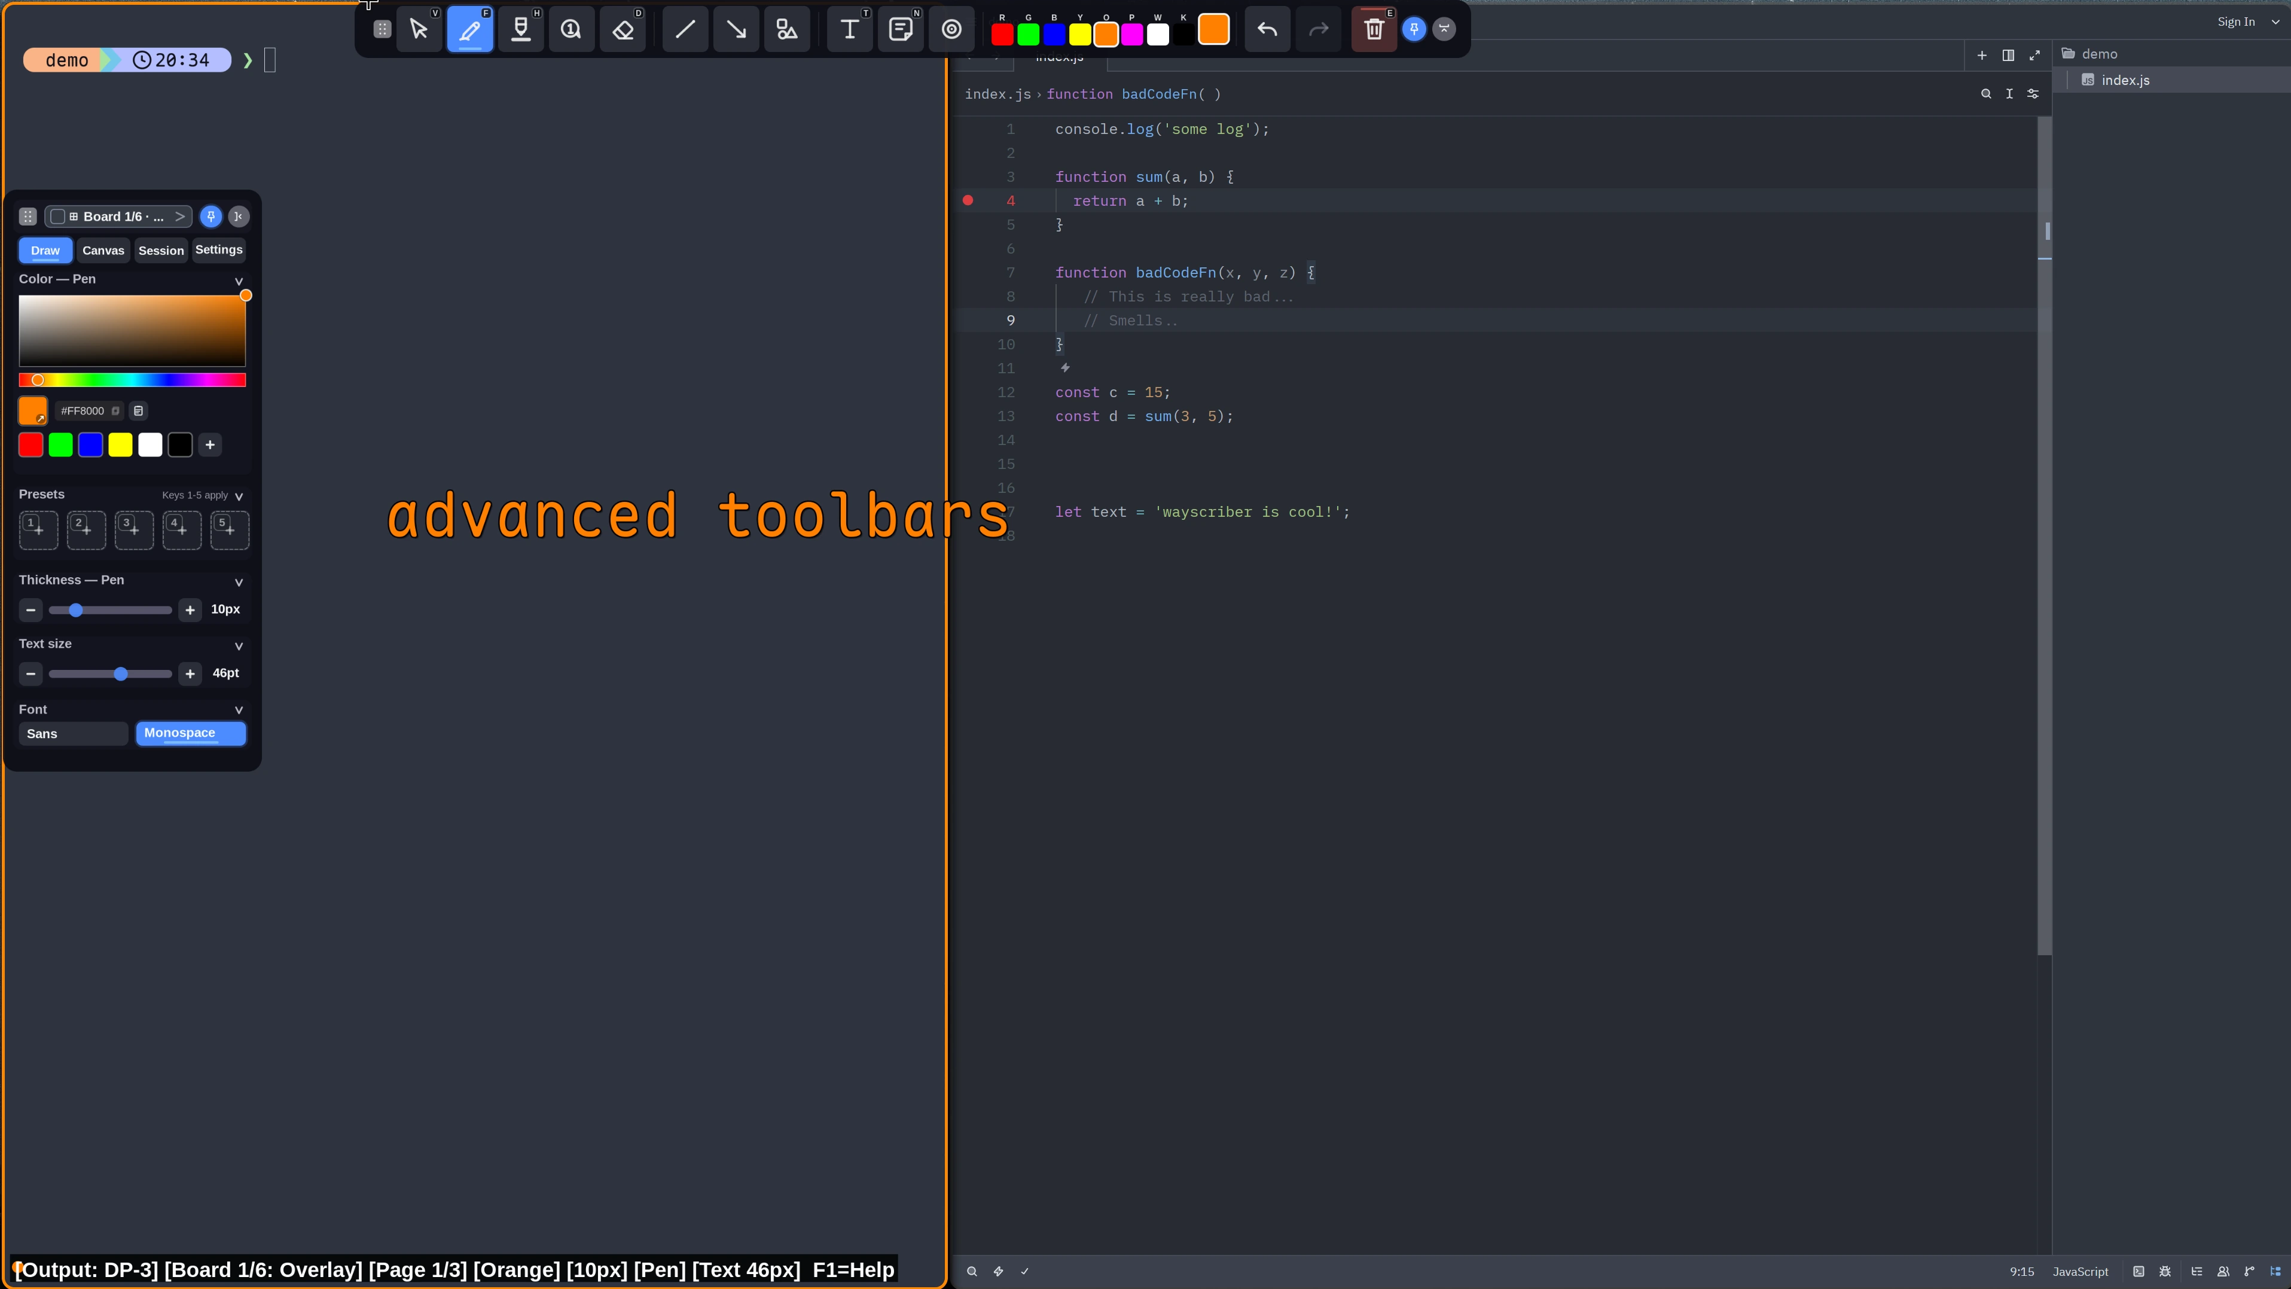
Task: Clear canvas with the trash icon
Action: pos(1374,29)
